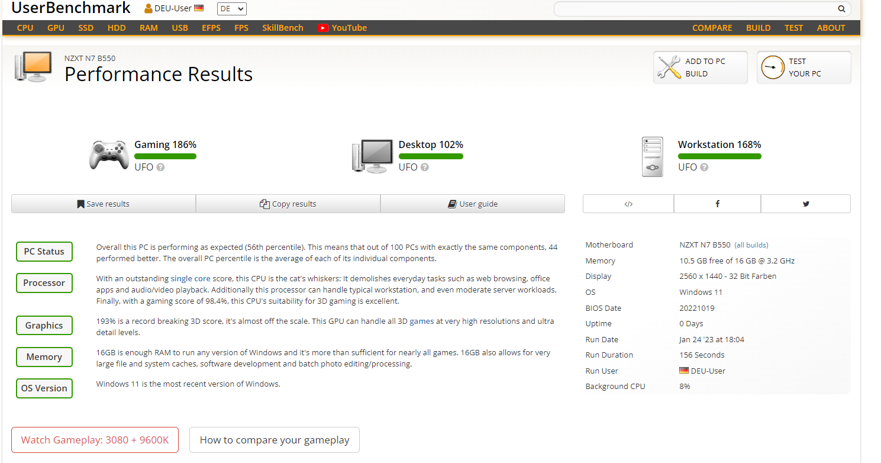
Task: Click the 2560 x 1440 display value
Action: 728,276
